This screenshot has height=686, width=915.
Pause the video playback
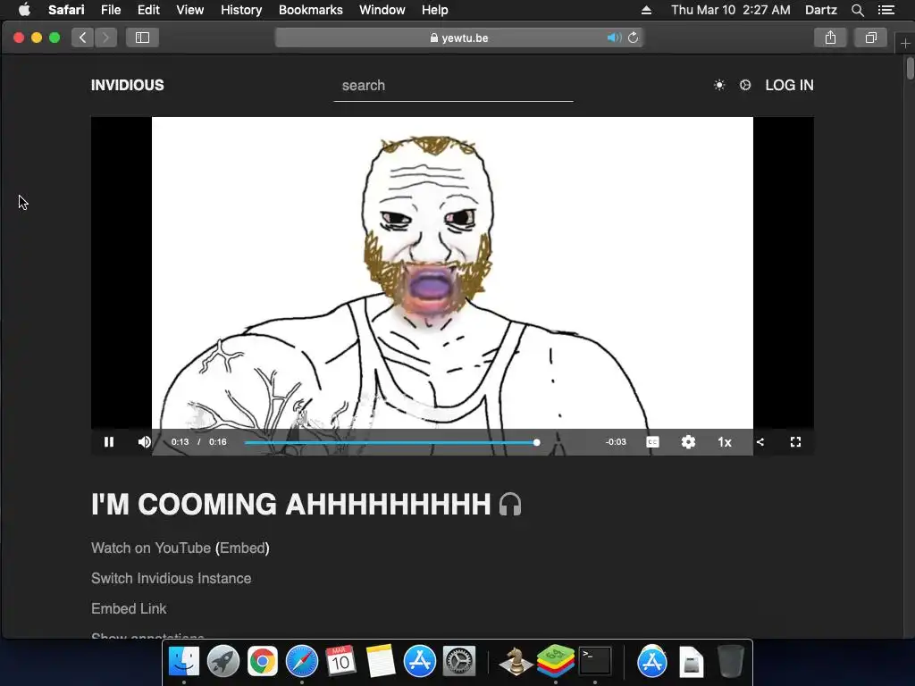click(108, 442)
